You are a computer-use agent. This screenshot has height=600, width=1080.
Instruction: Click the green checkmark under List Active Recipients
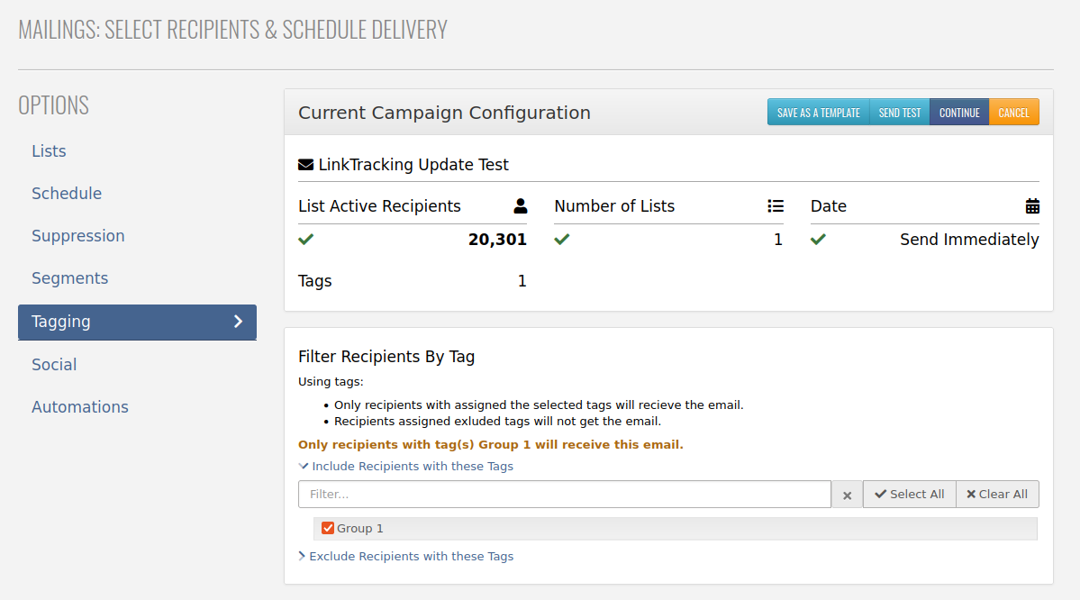(306, 239)
